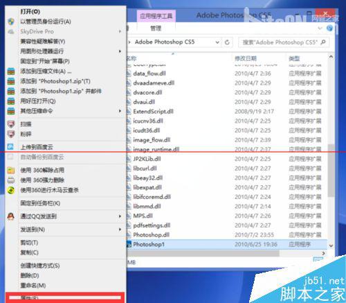Sort files by the 修改日期 column header
This screenshot has height=303, width=346.
tap(246, 58)
